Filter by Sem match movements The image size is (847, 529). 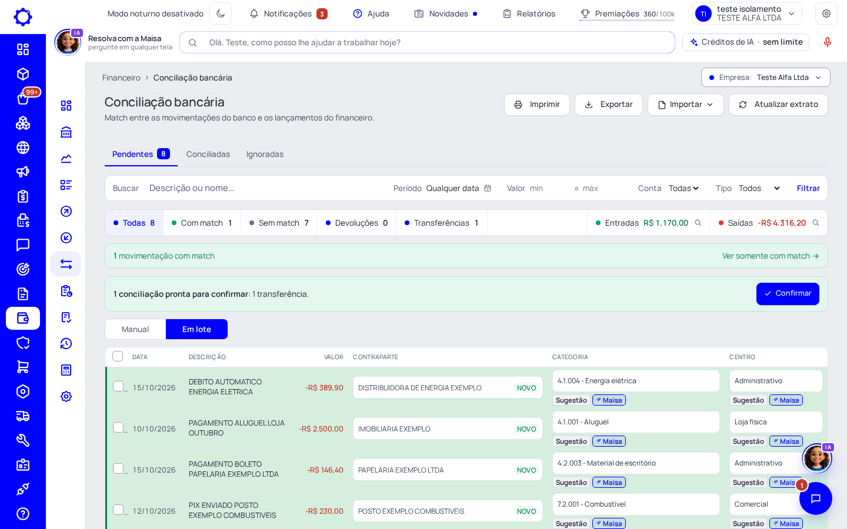(x=279, y=223)
